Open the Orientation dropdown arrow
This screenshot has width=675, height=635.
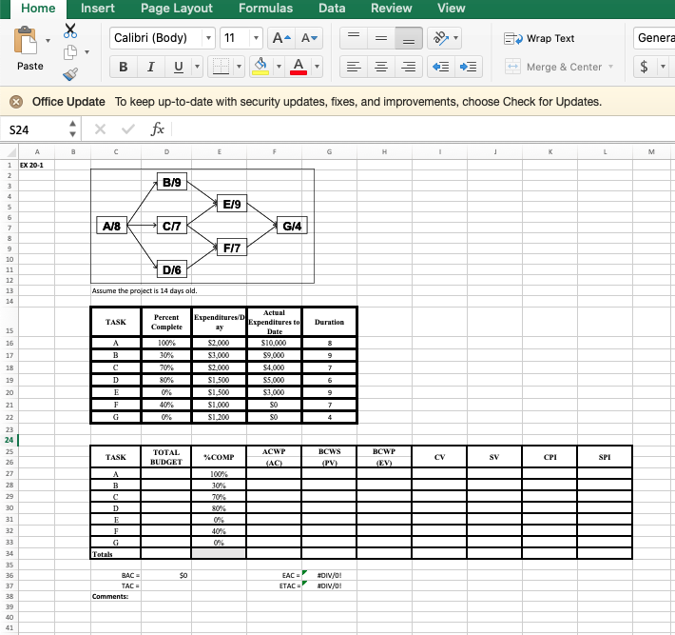pos(456,38)
